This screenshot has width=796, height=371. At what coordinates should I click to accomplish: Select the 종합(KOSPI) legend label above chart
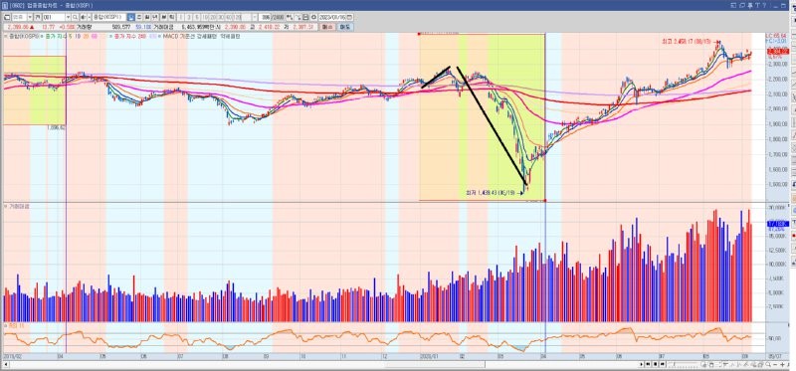[x=24, y=36]
